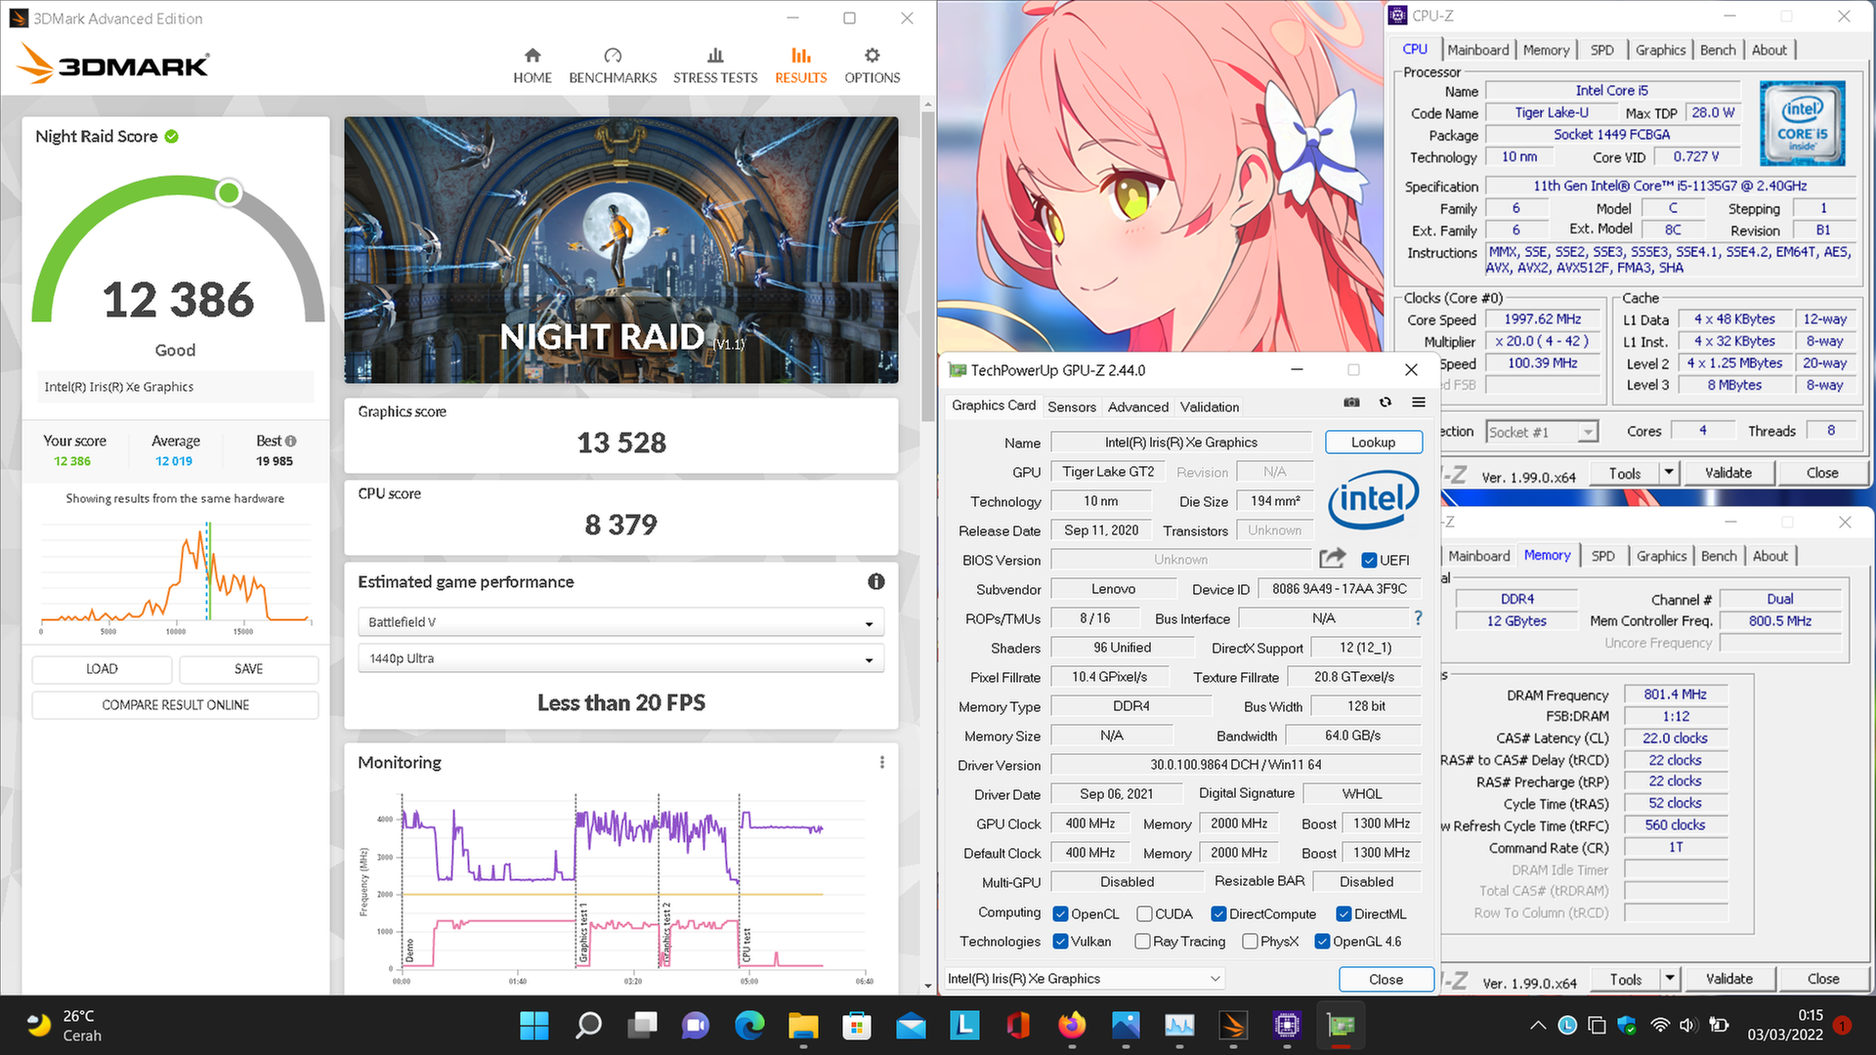This screenshot has width=1876, height=1055.
Task: Open the Windows Start menu
Action: click(534, 1025)
